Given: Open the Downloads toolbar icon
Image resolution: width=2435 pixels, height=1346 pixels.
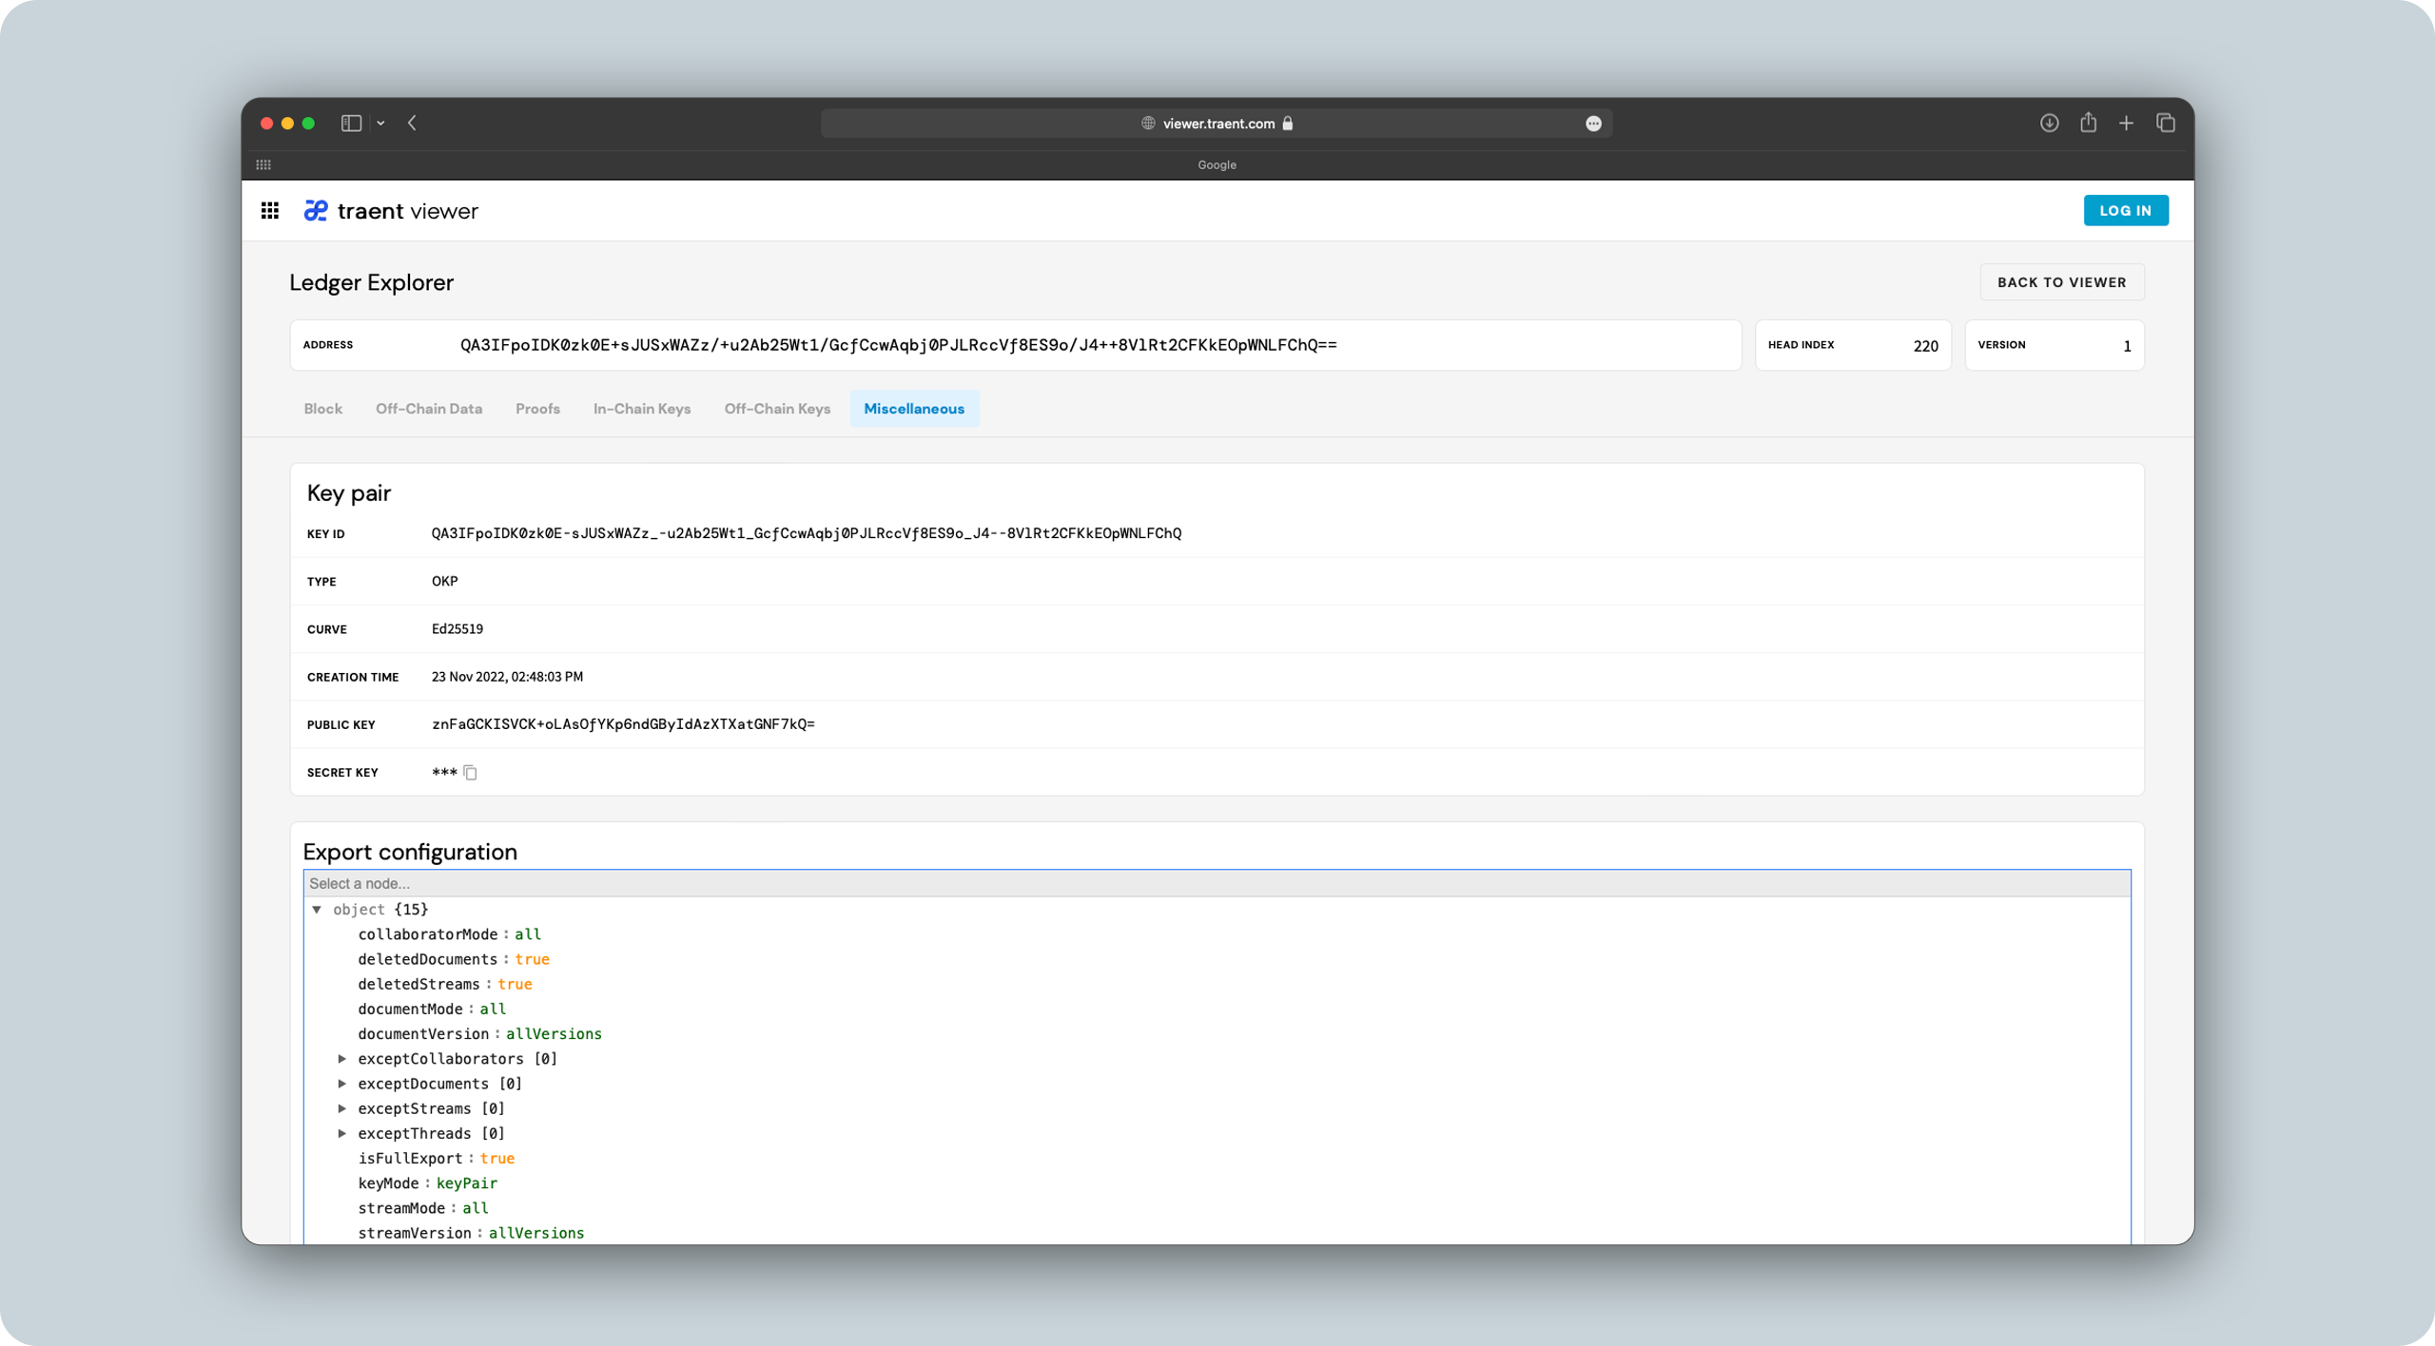Looking at the screenshot, I should pos(2050,123).
